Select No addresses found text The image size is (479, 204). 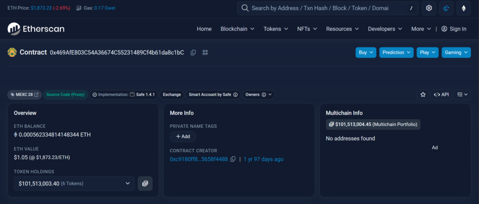[350, 138]
